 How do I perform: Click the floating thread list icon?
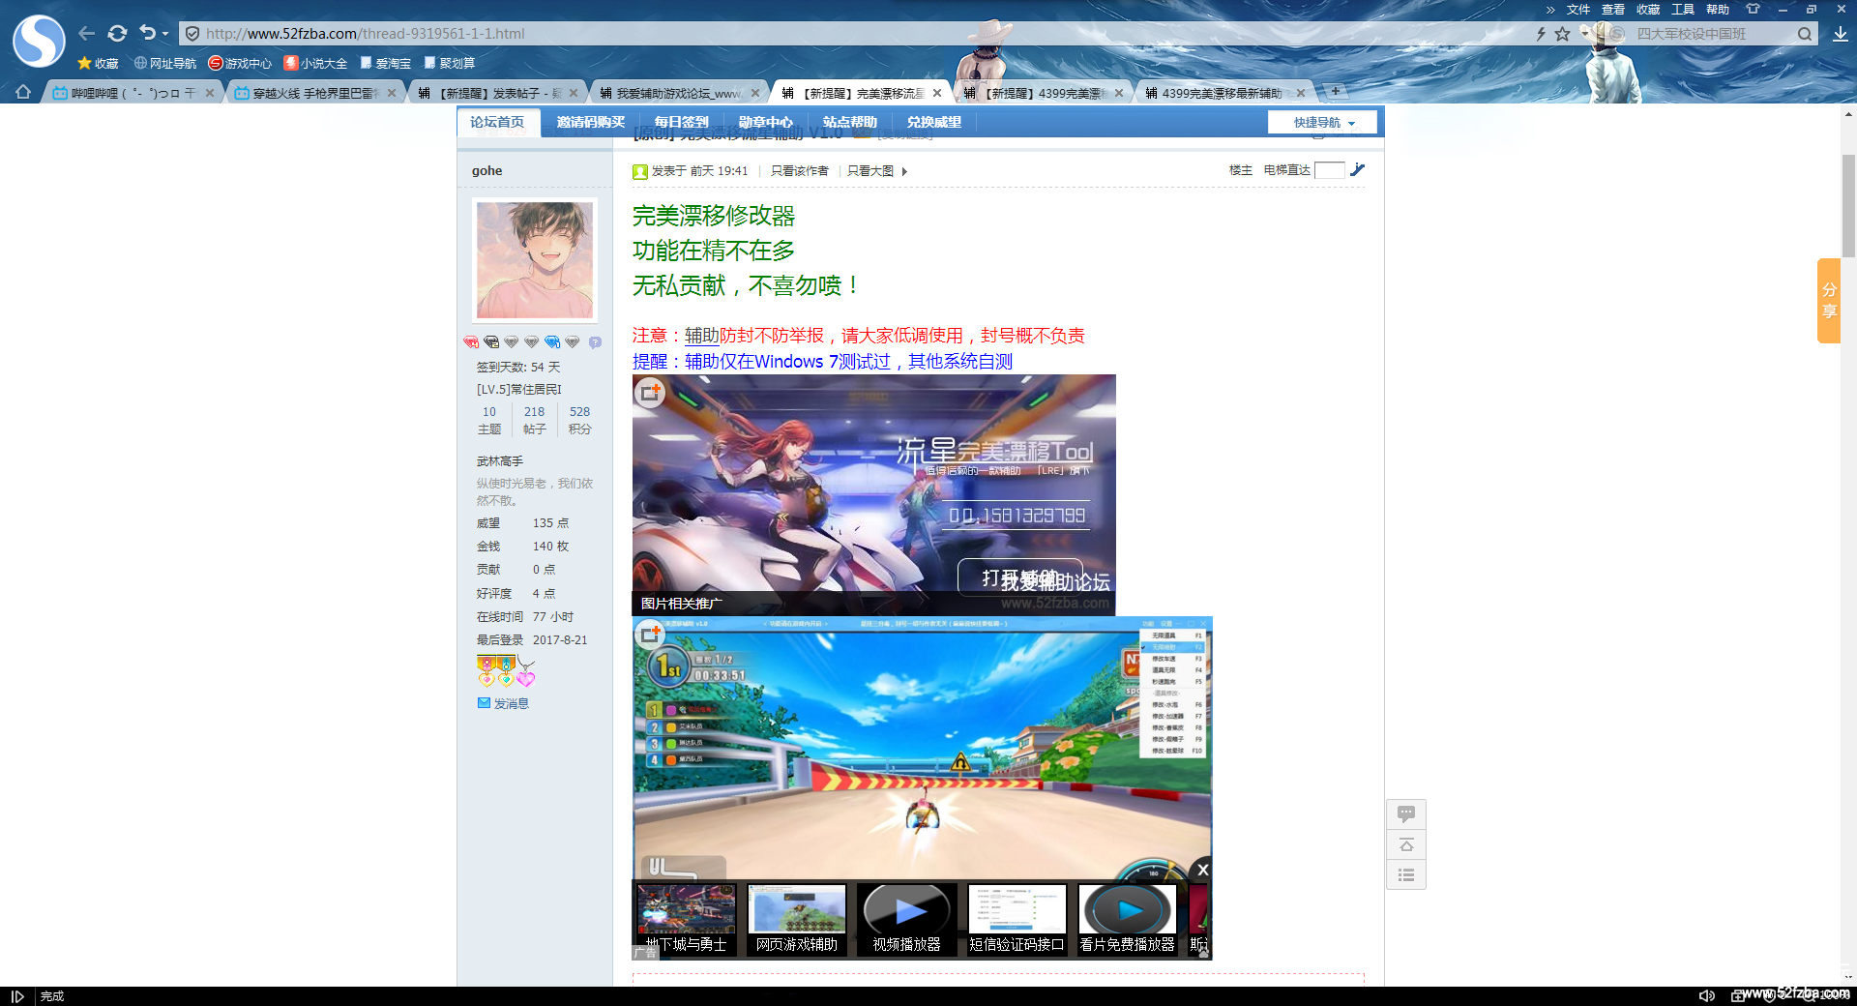(x=1406, y=875)
